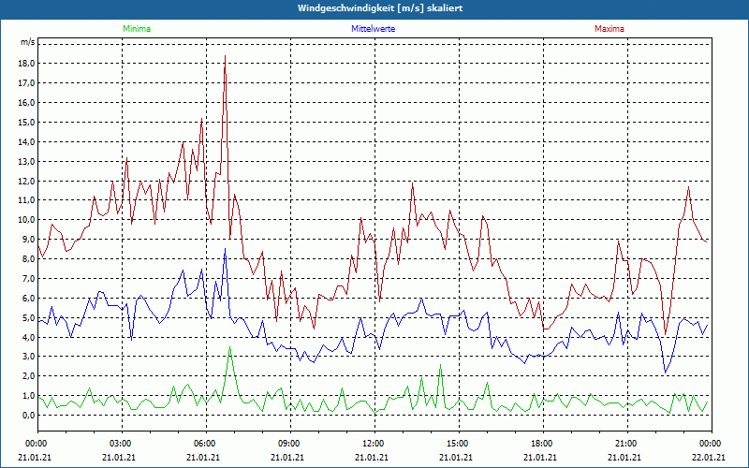Click the 14,0 y-axis label
This screenshot has width=749, height=468.
tap(27, 142)
